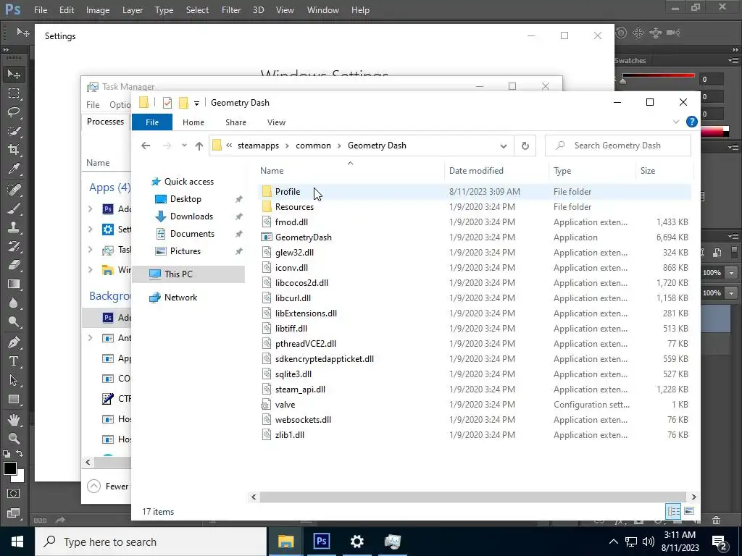The image size is (742, 556).
Task: Select the Lasso tool
Action: click(14, 112)
